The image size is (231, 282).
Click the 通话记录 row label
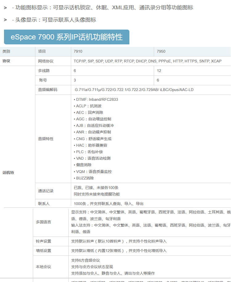46,191
